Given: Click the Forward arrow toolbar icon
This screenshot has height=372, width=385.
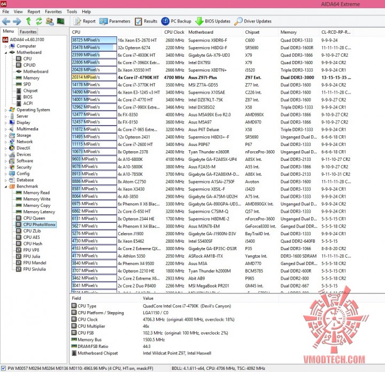Looking at the screenshot, I should coord(17,21).
